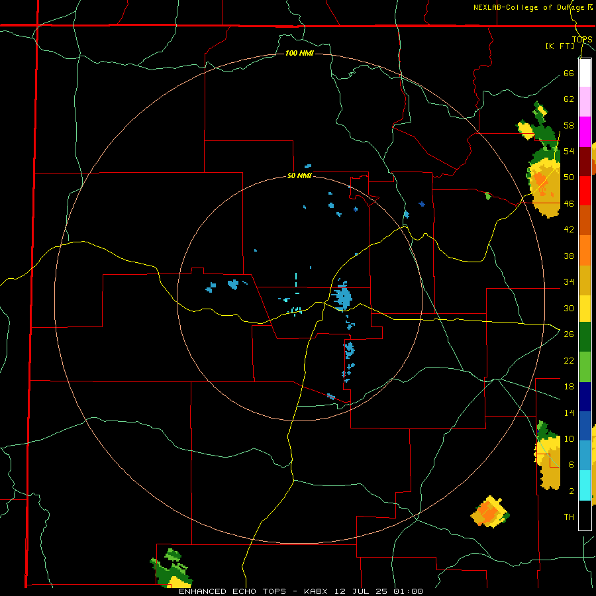Screen dimensions: 596x596
Task: Click the light pink legend color band
Action: click(x=585, y=101)
